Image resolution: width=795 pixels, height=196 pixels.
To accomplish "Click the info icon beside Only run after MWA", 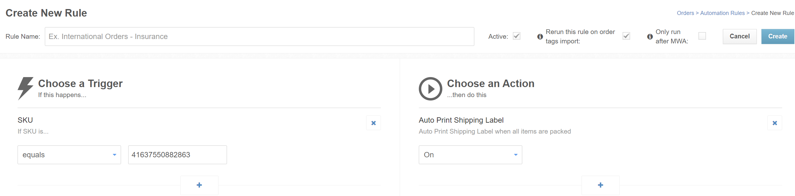I will click(x=650, y=37).
